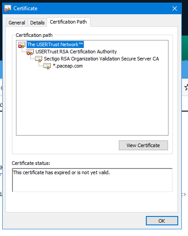Select The USERTrust Network™ root entry

point(55,44)
